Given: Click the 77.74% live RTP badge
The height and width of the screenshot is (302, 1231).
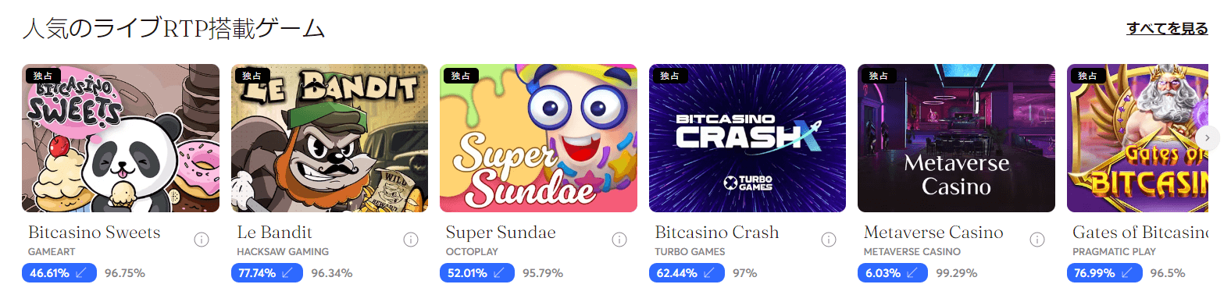Looking at the screenshot, I should (267, 273).
